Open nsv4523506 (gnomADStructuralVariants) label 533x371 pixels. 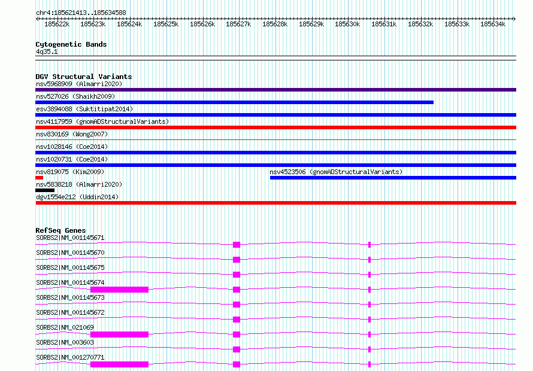click(336, 172)
